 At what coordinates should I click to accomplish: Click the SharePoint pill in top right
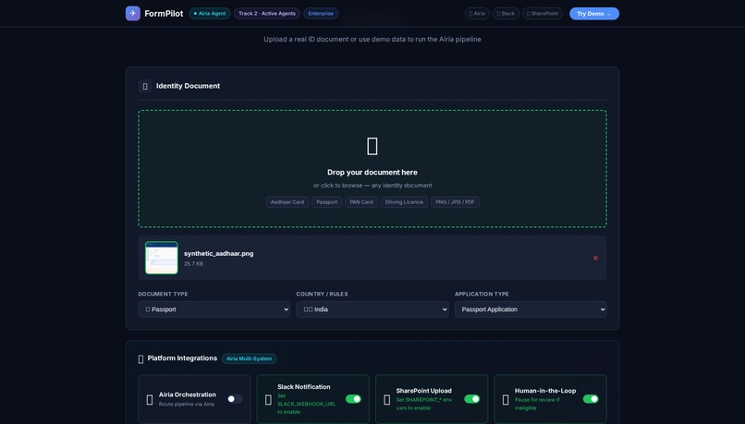(543, 13)
